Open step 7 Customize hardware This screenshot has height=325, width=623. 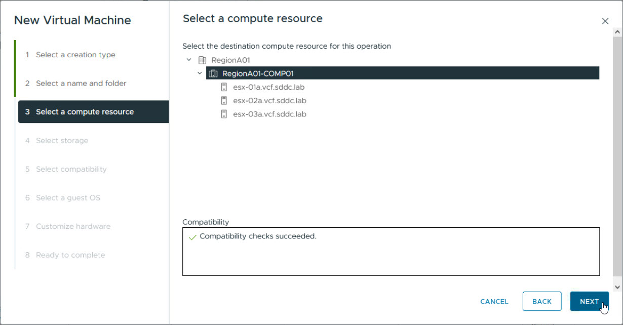(68, 226)
